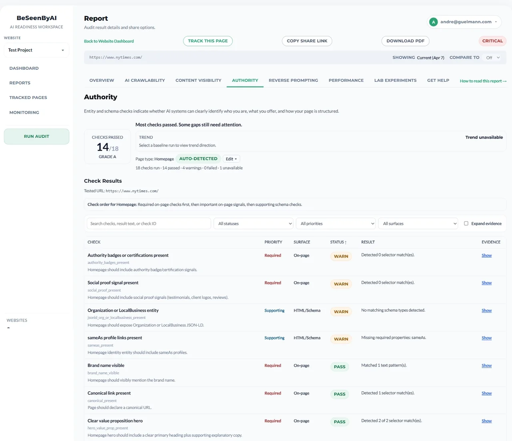Image resolution: width=512 pixels, height=441 pixels.
Task: Click the https://www.nytimes.com/ URL bar text
Action: pos(116,58)
